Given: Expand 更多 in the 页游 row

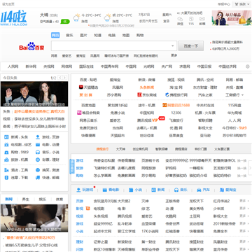Looking at the screenshot, I should click(x=244, y=201).
